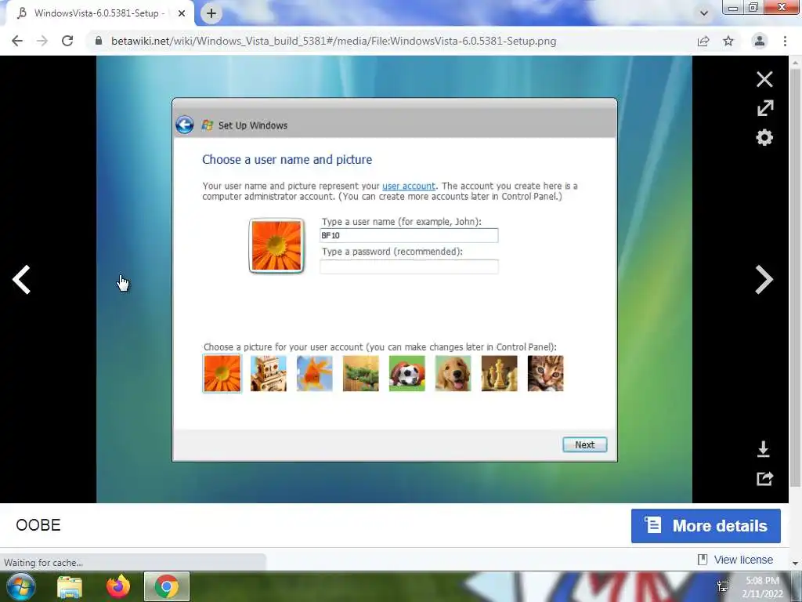The height and width of the screenshot is (602, 802).
Task: Open a new browser tab
Action: coord(211,13)
